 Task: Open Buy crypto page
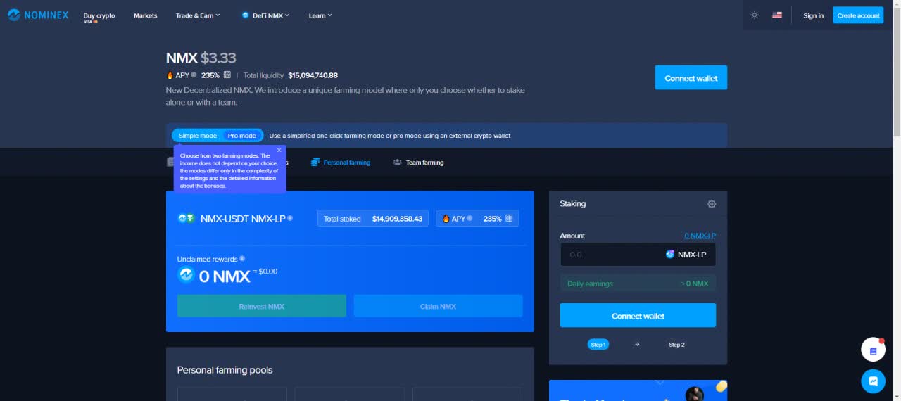99,16
